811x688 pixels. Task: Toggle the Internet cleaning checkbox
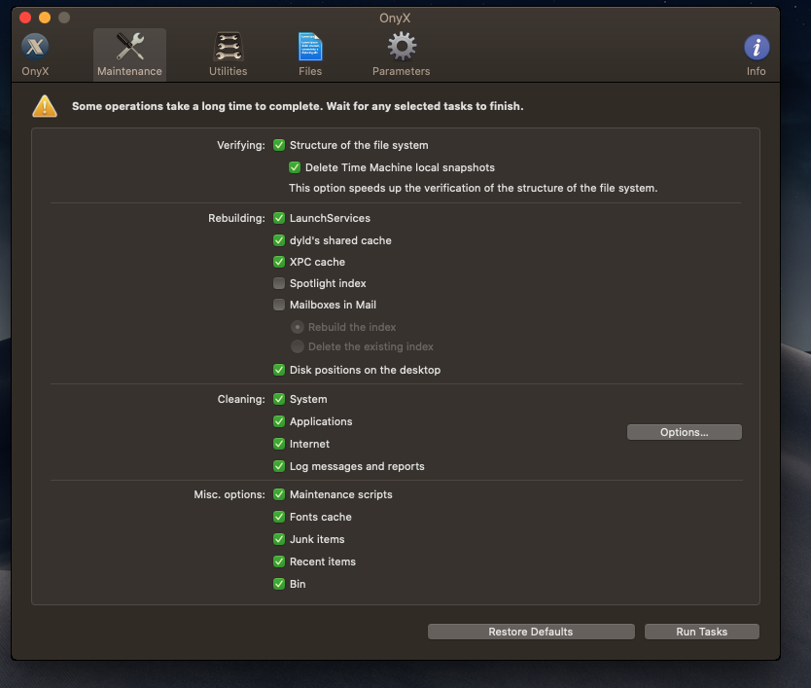[x=279, y=444]
